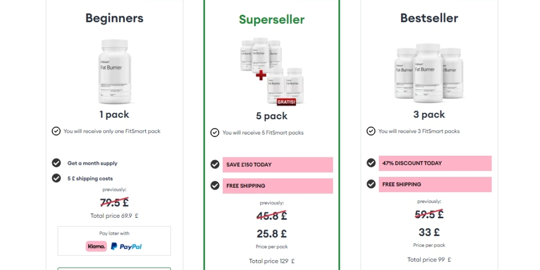Click the Klarna payment logo

click(96, 246)
